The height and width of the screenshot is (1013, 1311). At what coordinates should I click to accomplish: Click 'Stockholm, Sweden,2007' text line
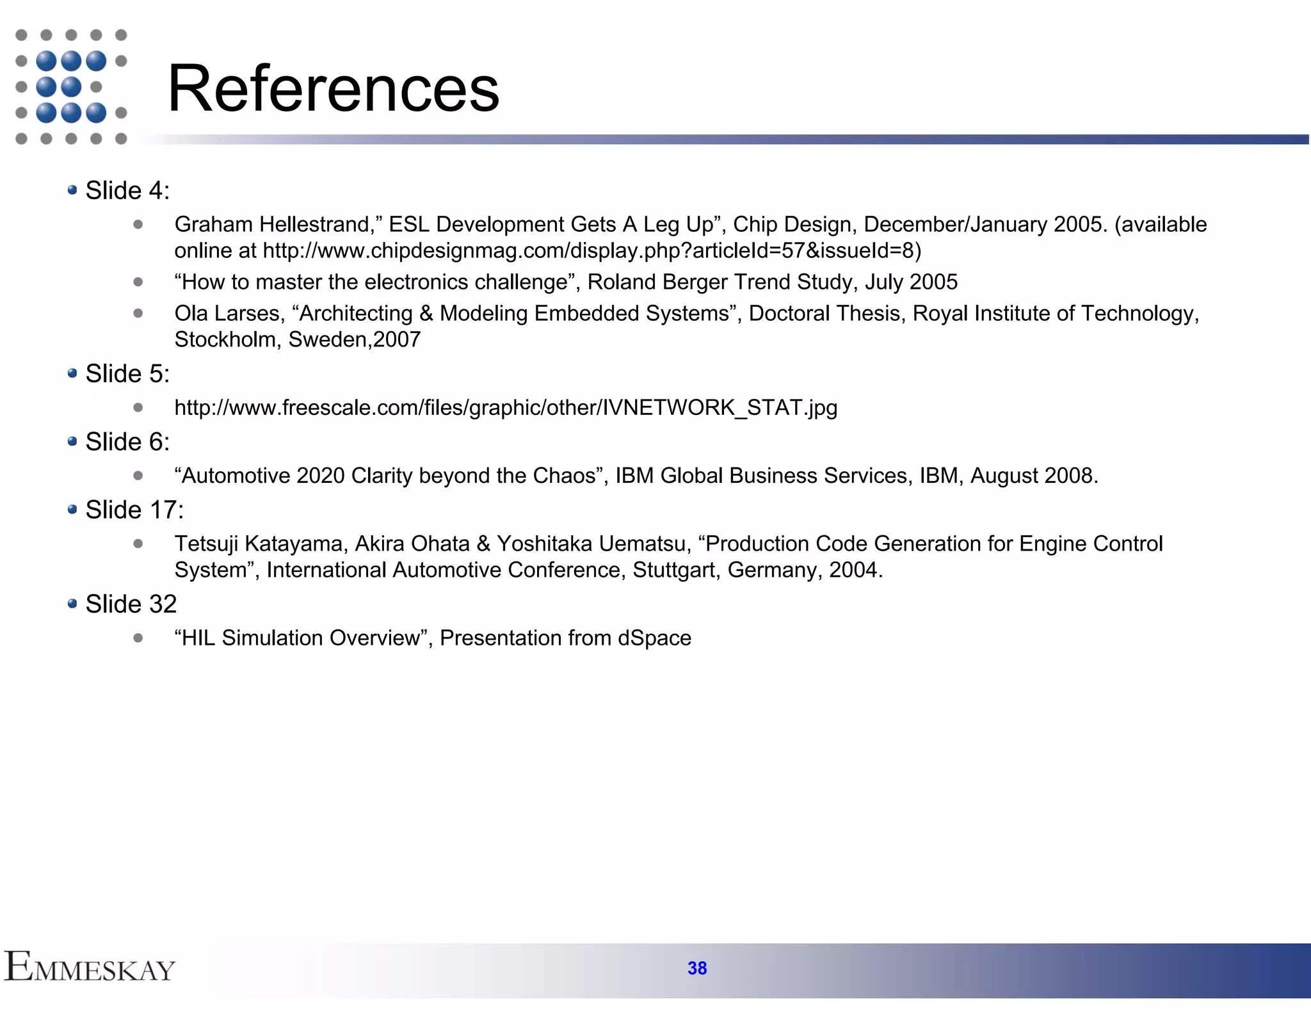click(x=298, y=339)
